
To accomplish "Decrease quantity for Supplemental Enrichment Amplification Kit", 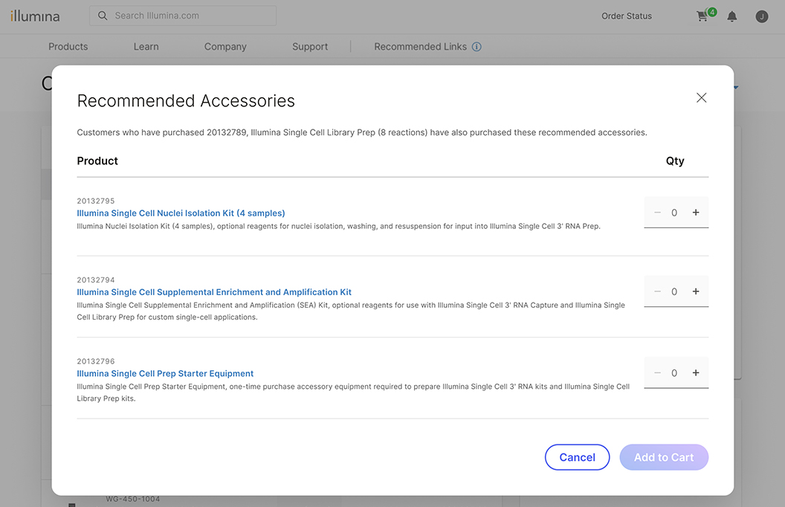I will coord(657,291).
